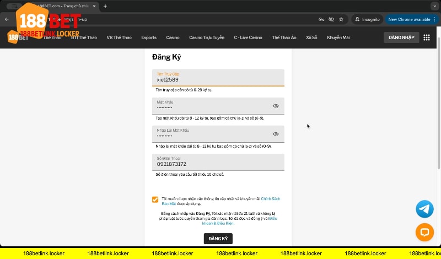
Task: Click the password key icon in address bar
Action: pyautogui.click(x=321, y=19)
